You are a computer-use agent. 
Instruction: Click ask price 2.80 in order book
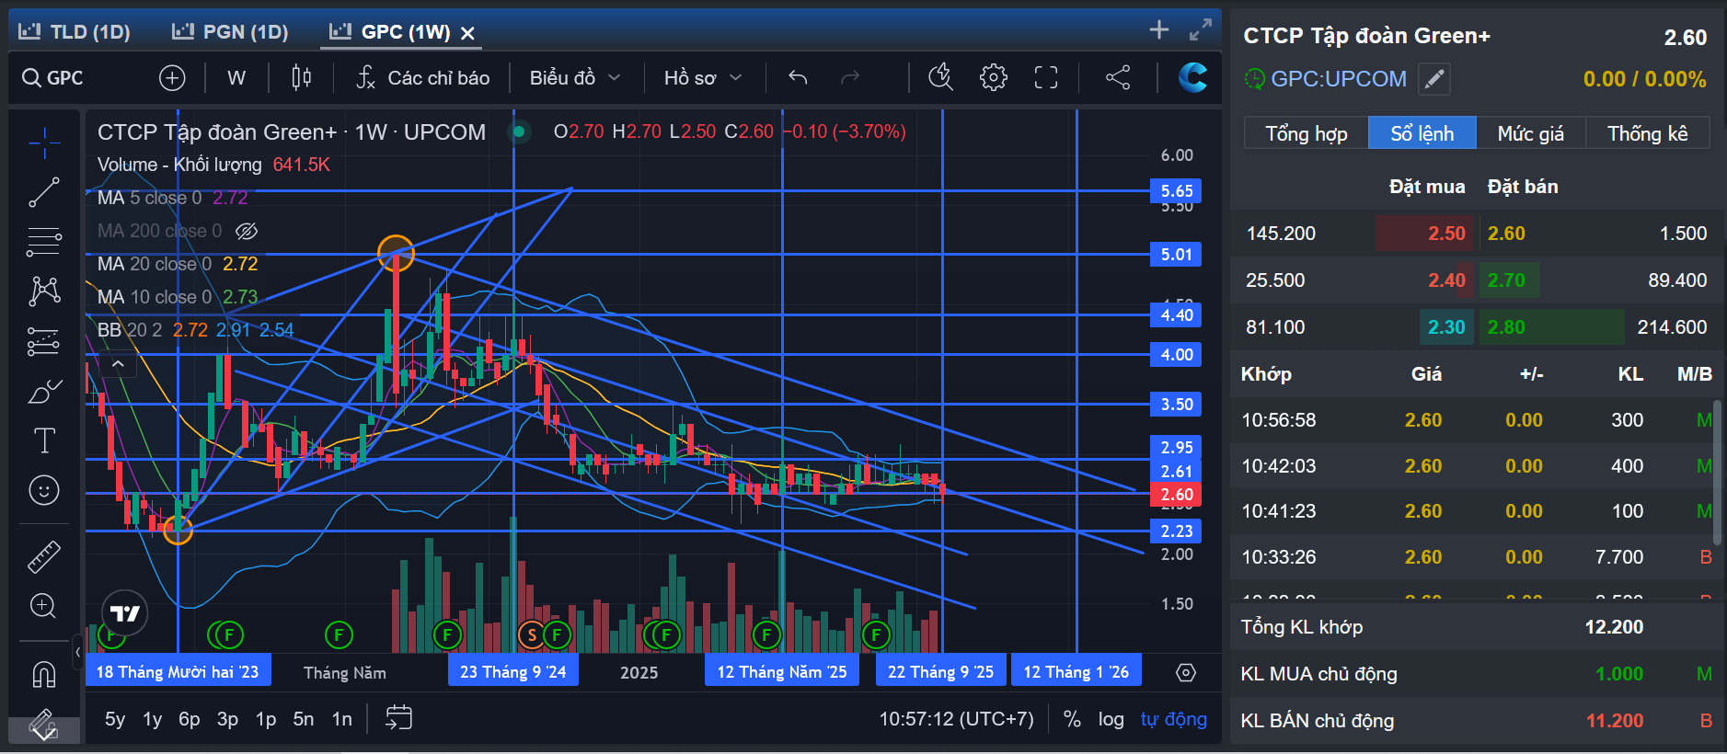coord(1506,327)
